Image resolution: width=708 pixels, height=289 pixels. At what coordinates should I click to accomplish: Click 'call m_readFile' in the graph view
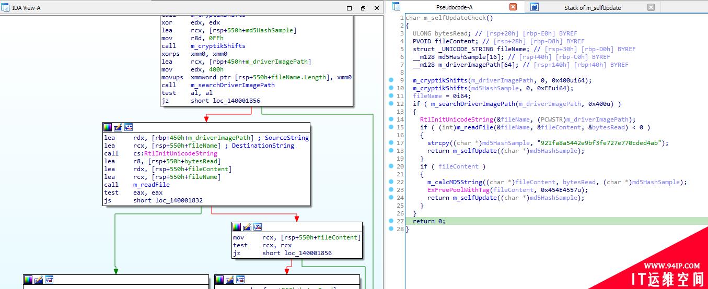click(x=137, y=185)
